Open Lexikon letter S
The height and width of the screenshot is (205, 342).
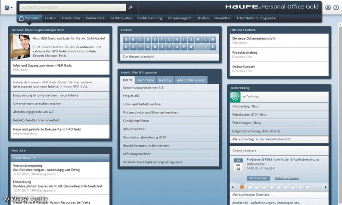point(162,47)
